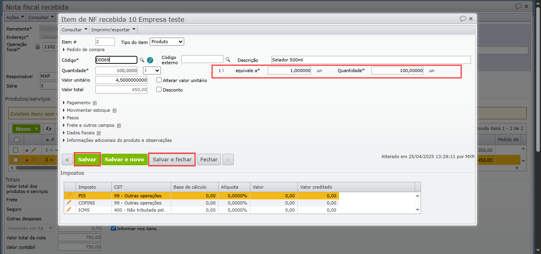Open the Tipo do item dropdown
Viewport: 541px width, 254px height.
(167, 42)
